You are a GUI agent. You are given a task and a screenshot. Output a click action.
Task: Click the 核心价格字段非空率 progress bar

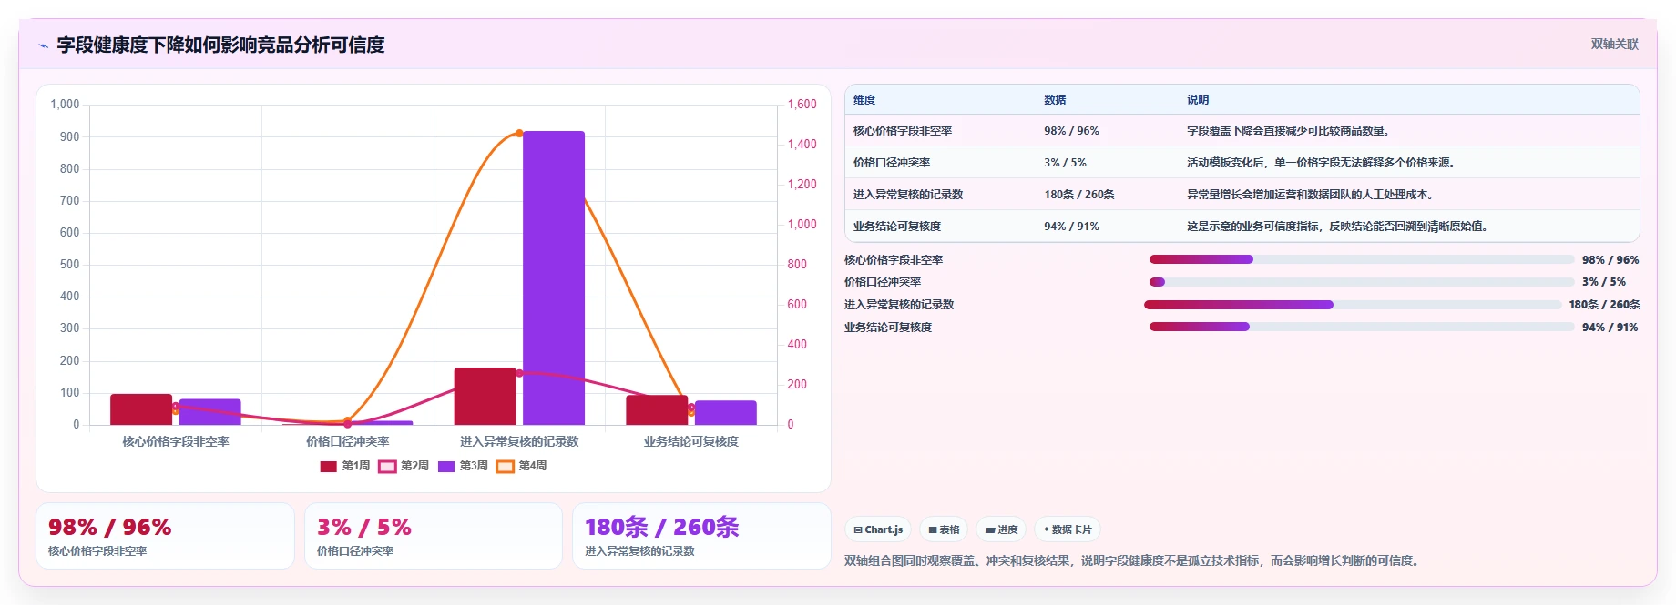click(x=1362, y=259)
